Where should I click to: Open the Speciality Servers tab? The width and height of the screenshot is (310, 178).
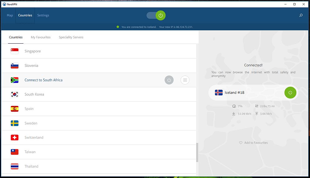pyautogui.click(x=71, y=37)
